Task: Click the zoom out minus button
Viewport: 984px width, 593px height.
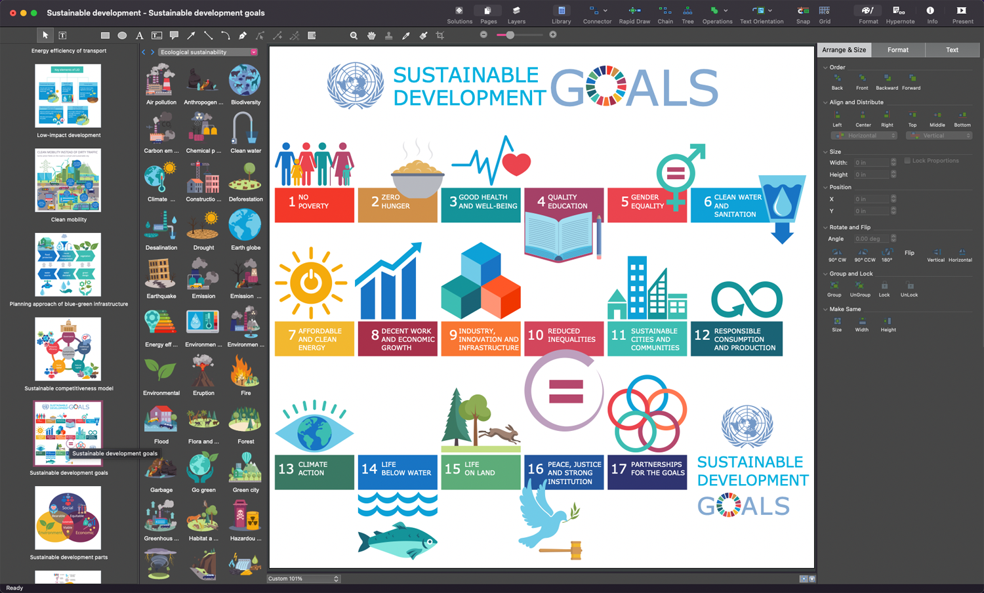Action: [483, 35]
